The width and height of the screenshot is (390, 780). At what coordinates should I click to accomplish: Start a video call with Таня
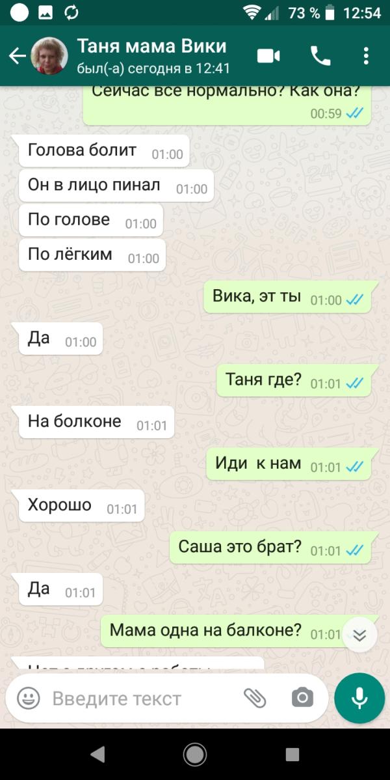pyautogui.click(x=269, y=56)
